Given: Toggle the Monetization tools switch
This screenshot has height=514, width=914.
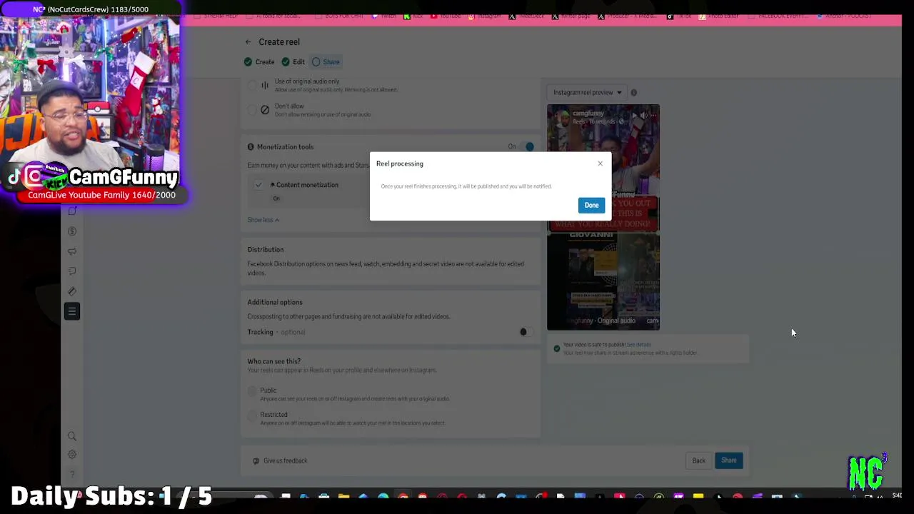Looking at the screenshot, I should click(527, 147).
